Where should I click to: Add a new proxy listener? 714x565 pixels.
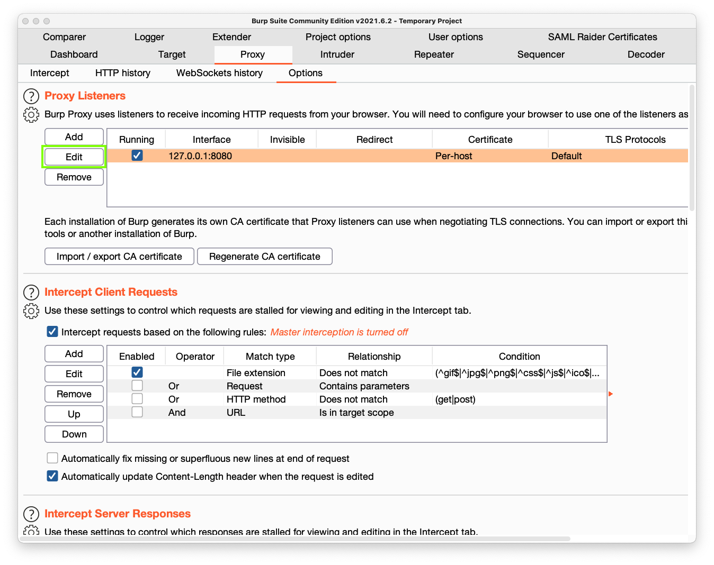coord(74,137)
